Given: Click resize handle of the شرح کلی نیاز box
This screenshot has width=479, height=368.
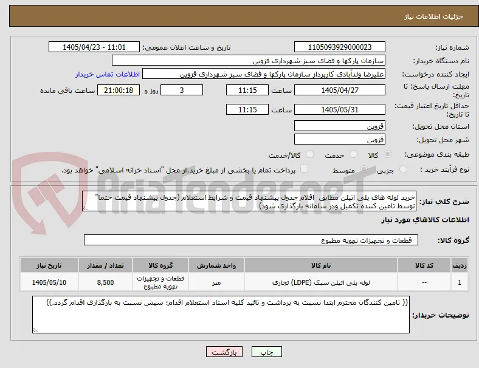Looking at the screenshot, I should (x=85, y=208).
